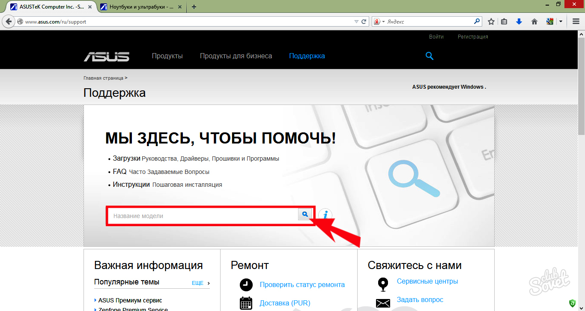
Task: Expand the extension dropdown arrow beside the toolbar icon
Action: pos(561,21)
